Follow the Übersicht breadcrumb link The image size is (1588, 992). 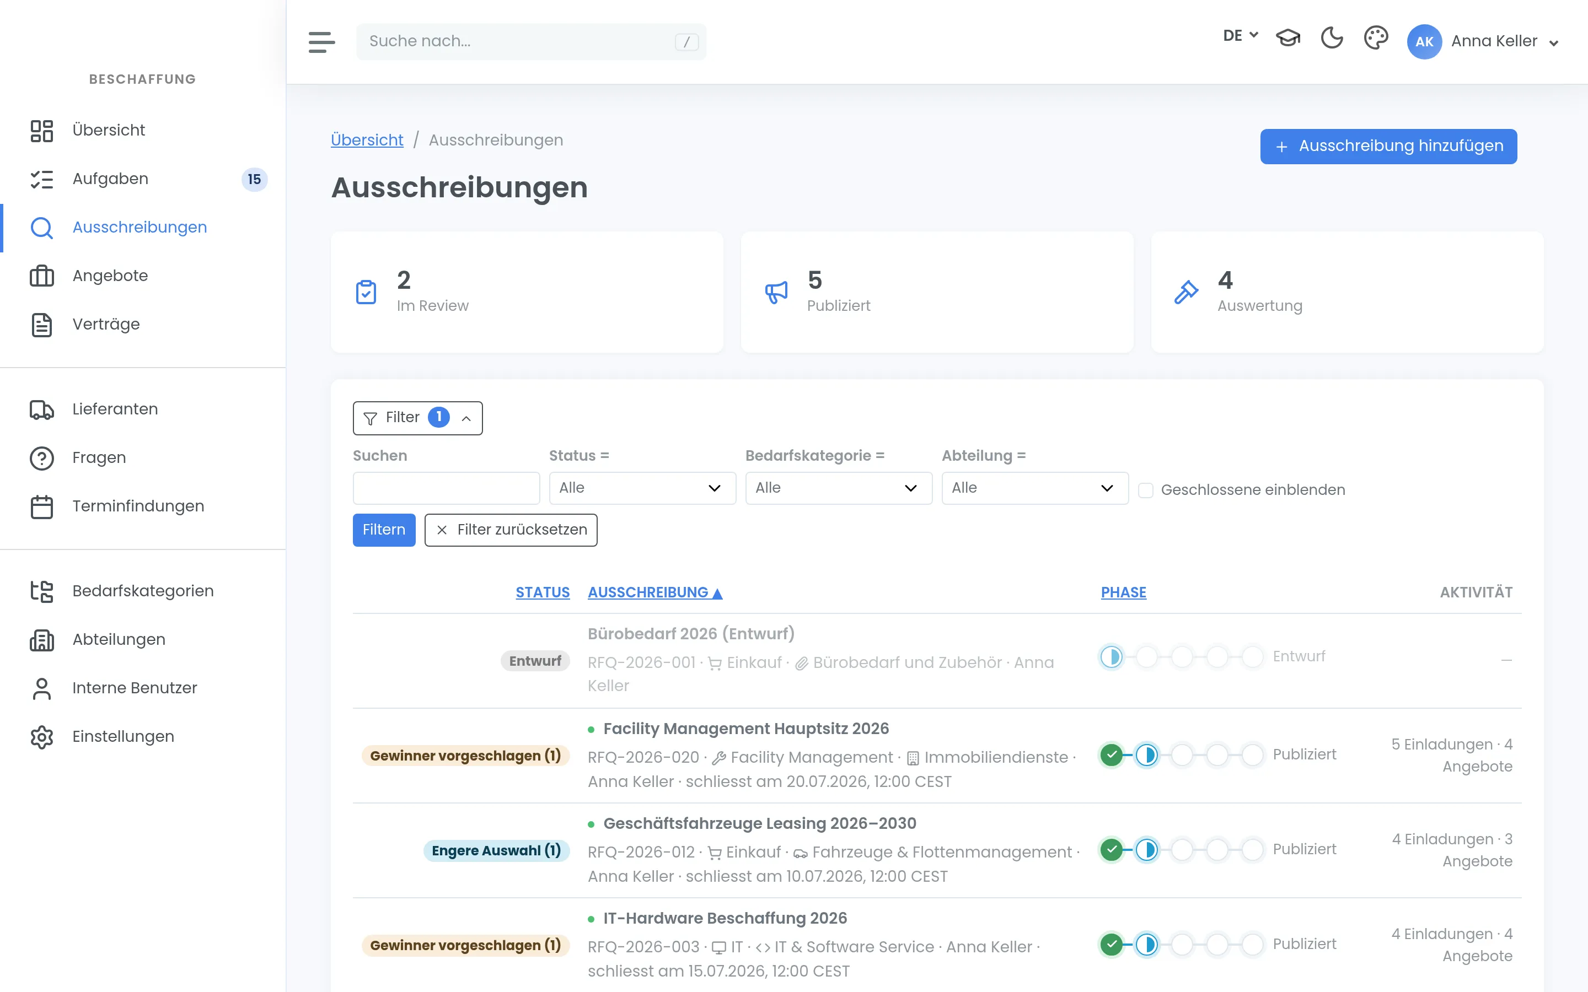coord(367,140)
